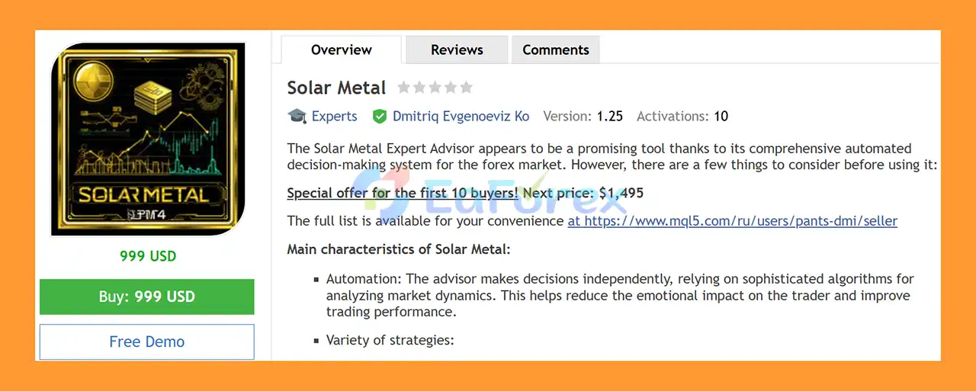
Task: Click the Special offer for first 10 buyers text
Action: coord(402,193)
